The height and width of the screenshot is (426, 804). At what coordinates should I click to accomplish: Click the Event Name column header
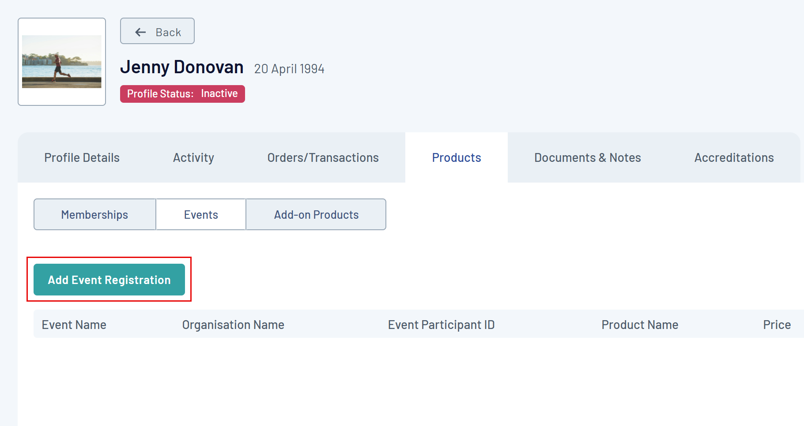coord(74,325)
